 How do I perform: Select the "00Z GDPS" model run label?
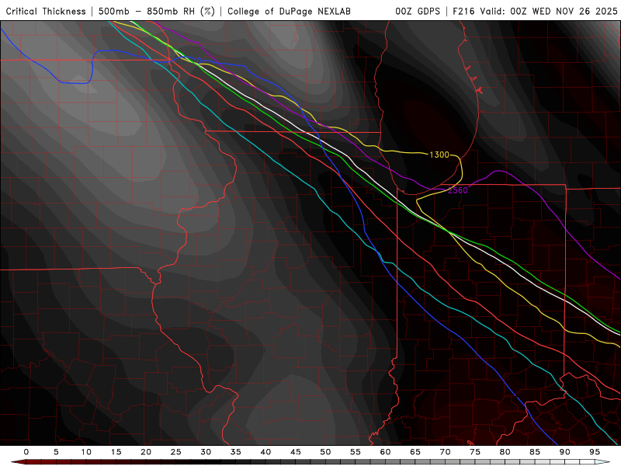(x=418, y=12)
